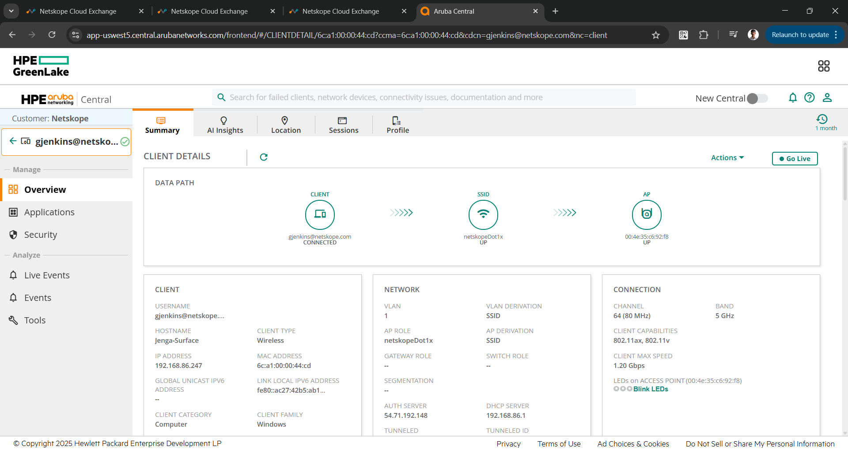848x450 pixels.
Task: Click the IP address 192.168.86.247
Action: (178, 366)
